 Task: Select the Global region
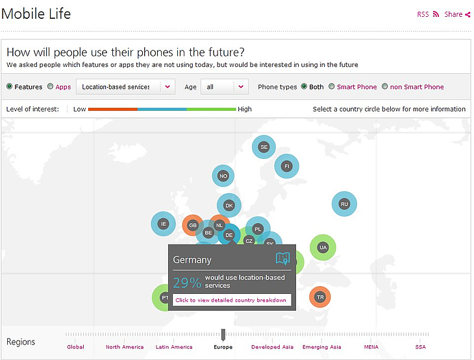pos(75,347)
